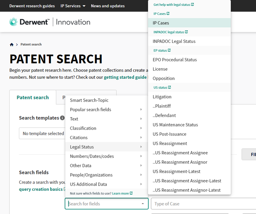Expand US Additional Data submenu
The image size is (256, 214).
[107, 184]
